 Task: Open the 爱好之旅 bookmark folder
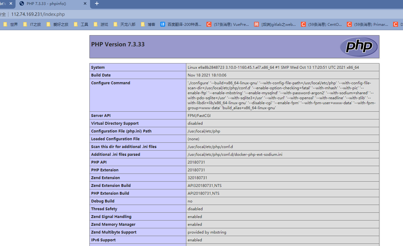[57, 24]
